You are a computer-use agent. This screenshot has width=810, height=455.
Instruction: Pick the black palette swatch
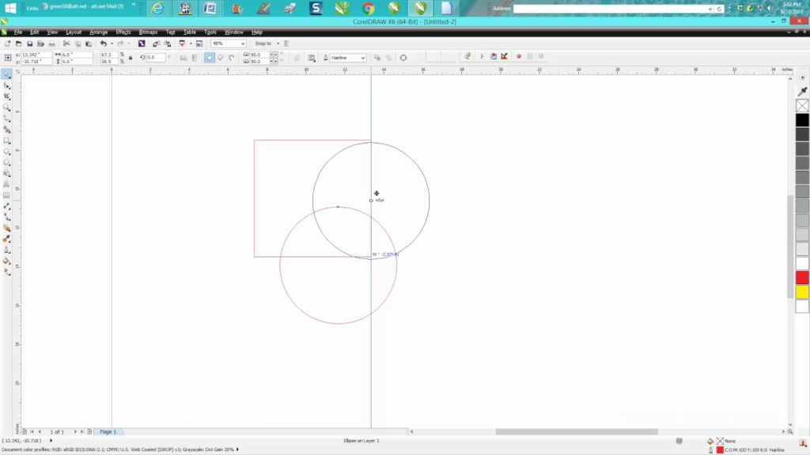click(x=802, y=120)
